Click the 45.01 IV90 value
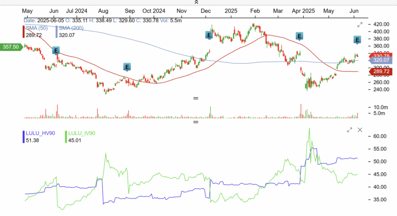The height and width of the screenshot is (216, 397). click(75, 140)
